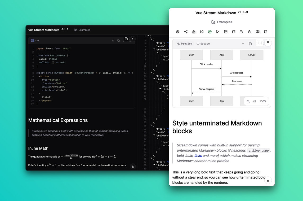Click scroll-to-bottom arrow in dark window
The height and width of the screenshot is (201, 303).
click(x=133, y=166)
